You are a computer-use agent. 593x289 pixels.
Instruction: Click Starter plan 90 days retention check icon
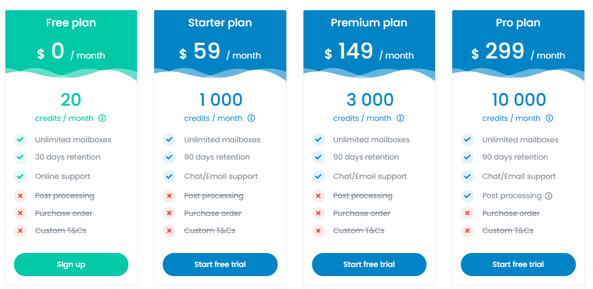(169, 157)
